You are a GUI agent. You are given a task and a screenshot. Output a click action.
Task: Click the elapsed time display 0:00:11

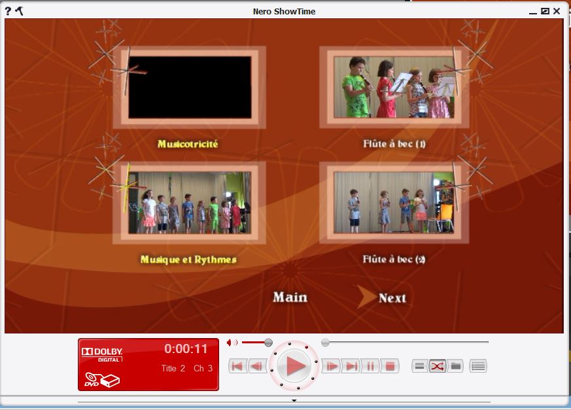pos(186,349)
